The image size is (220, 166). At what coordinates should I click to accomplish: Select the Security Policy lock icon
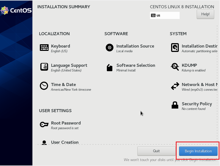pos(175,105)
